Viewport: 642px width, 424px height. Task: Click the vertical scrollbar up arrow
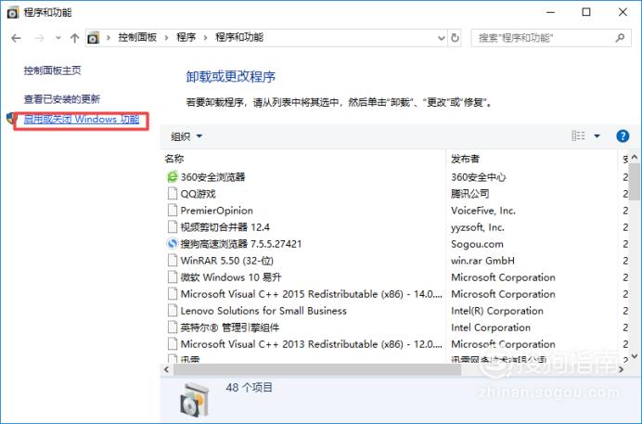[x=635, y=158]
